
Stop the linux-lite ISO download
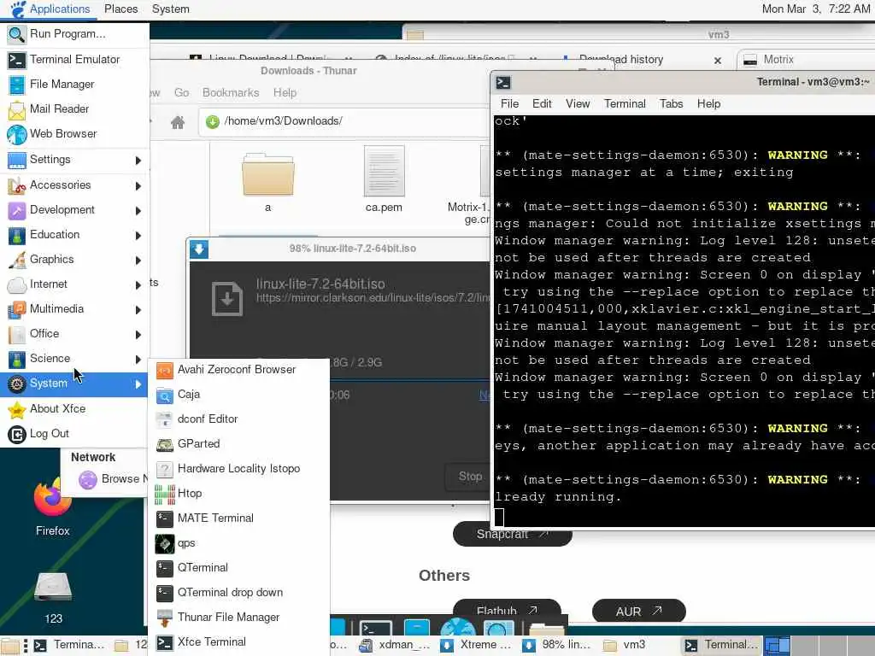[x=470, y=477]
